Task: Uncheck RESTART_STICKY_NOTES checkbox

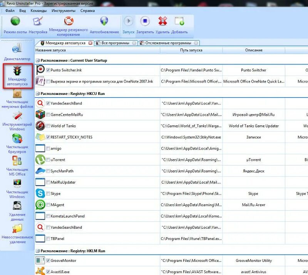Action: (x=48, y=137)
